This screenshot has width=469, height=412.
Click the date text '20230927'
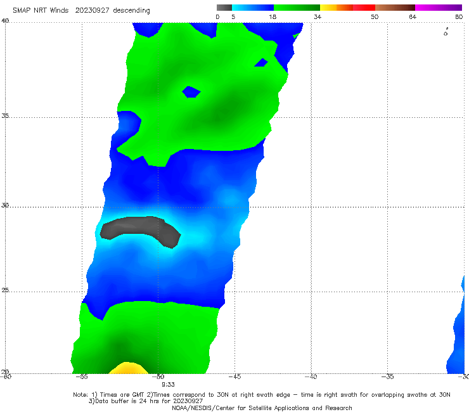tap(92, 10)
